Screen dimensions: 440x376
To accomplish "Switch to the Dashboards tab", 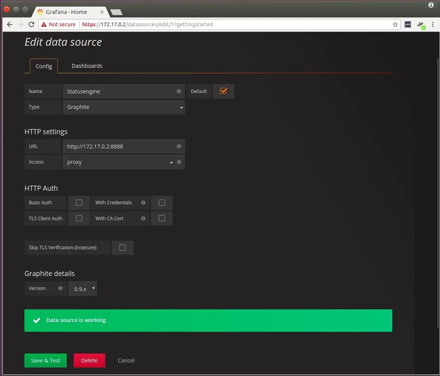I will pos(87,66).
